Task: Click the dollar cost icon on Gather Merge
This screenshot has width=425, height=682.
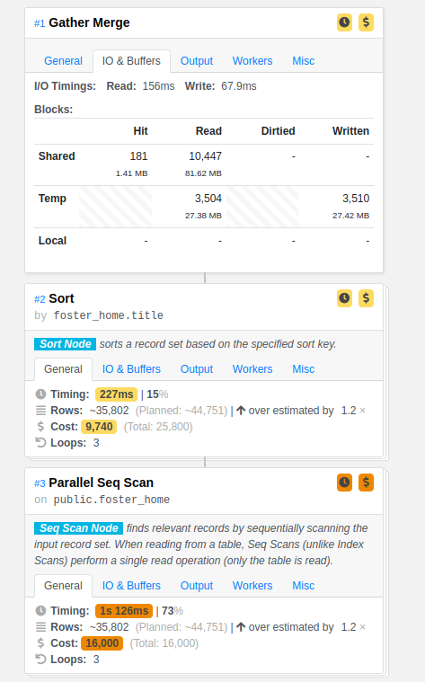Action: (x=366, y=22)
